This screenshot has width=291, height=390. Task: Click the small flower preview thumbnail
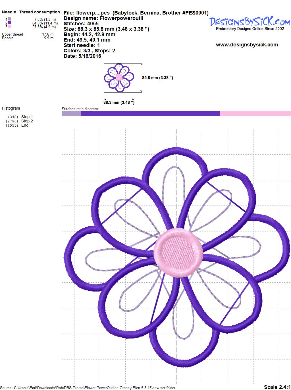[119, 78]
